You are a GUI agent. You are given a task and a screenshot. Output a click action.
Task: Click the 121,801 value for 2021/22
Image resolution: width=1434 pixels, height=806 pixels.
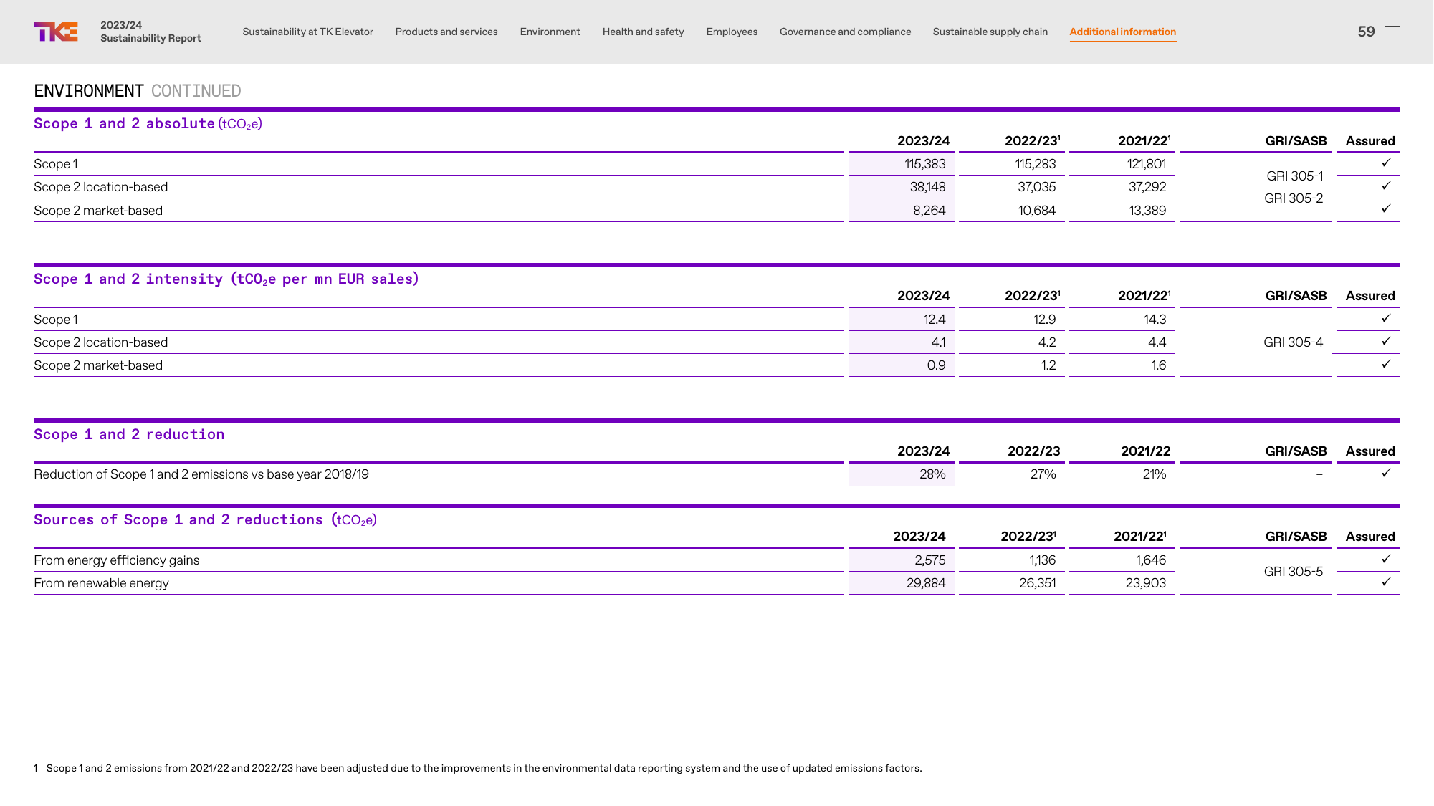[x=1146, y=164]
